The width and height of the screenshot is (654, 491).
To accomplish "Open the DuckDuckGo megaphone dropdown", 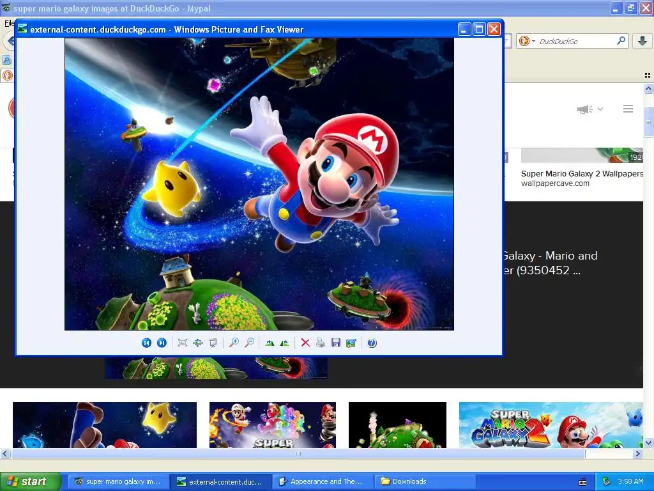I will tap(589, 109).
